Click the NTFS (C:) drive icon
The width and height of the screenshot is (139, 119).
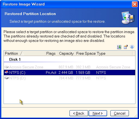7,72
